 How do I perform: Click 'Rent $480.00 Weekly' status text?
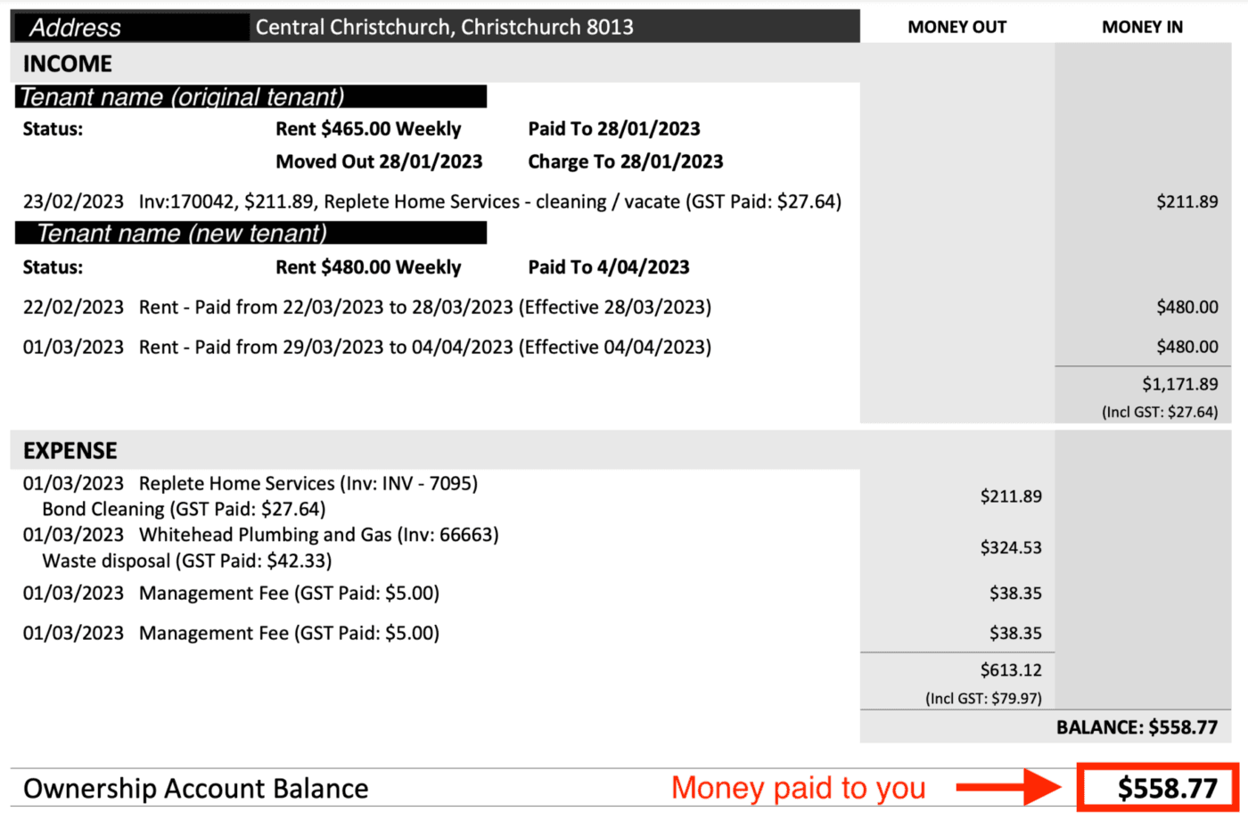[368, 267]
